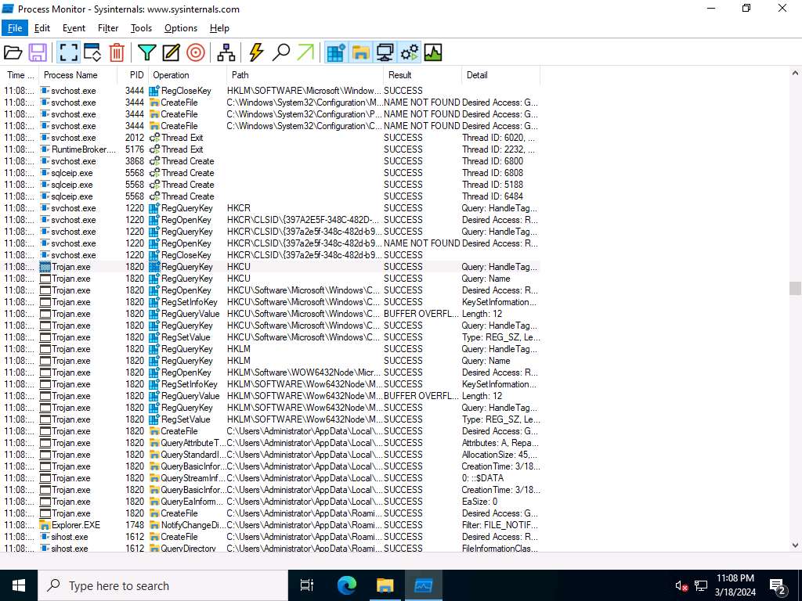Click the Operation column header
The height and width of the screenshot is (601, 802).
(171, 75)
